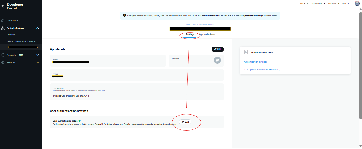Click the DEFAULT PROJECT breadcrumb link
This screenshot has width=362, height=149.
coord(200,25)
